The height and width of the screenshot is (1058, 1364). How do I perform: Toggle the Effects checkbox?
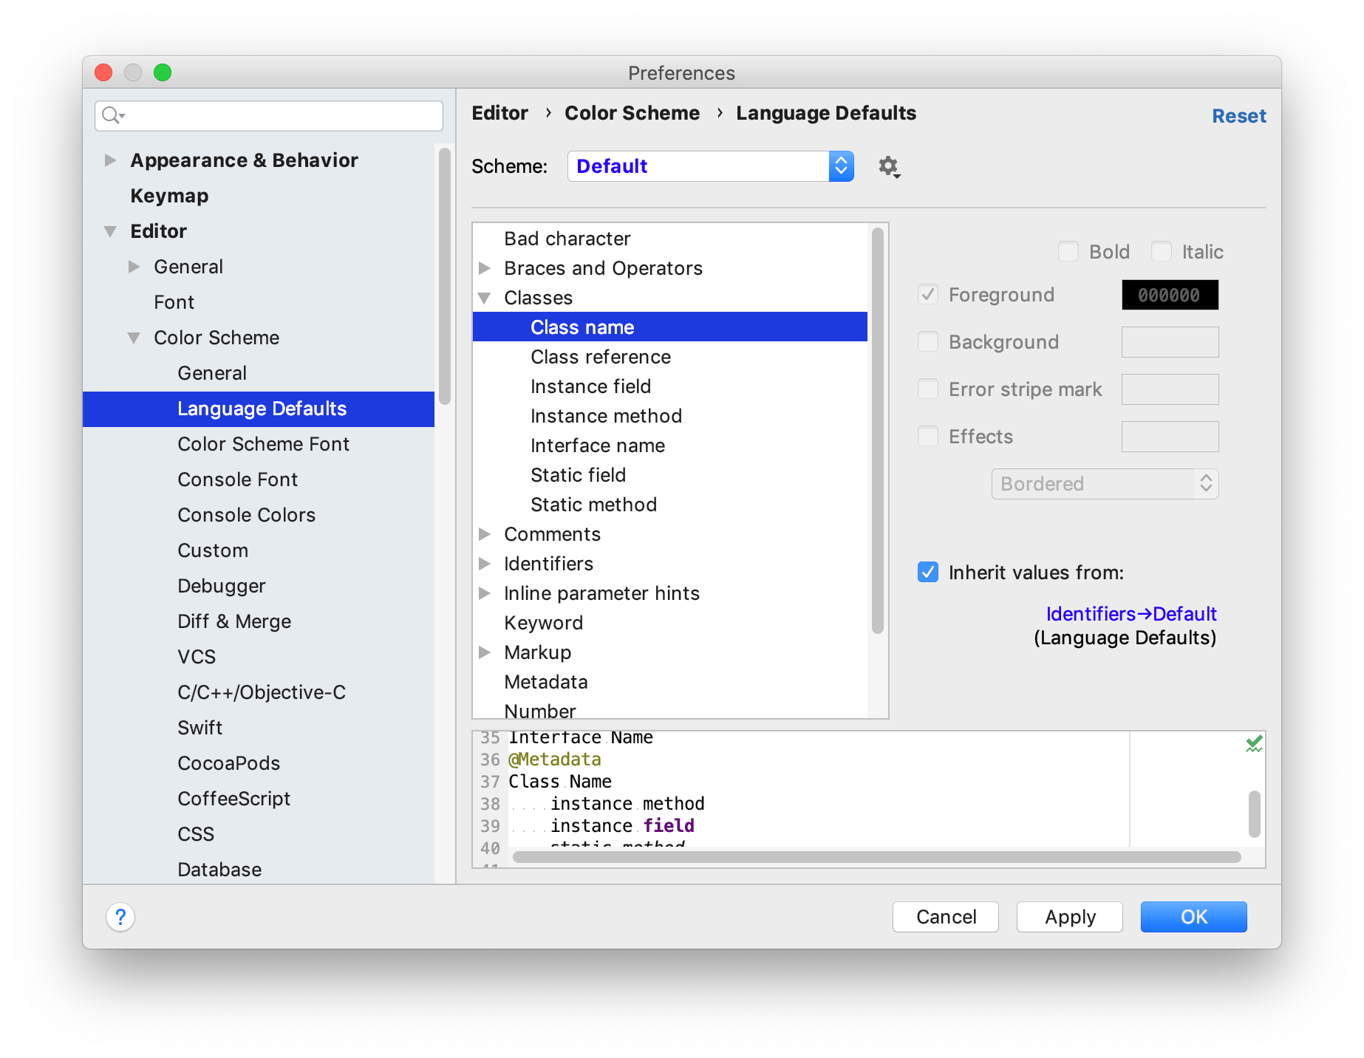pos(928,437)
